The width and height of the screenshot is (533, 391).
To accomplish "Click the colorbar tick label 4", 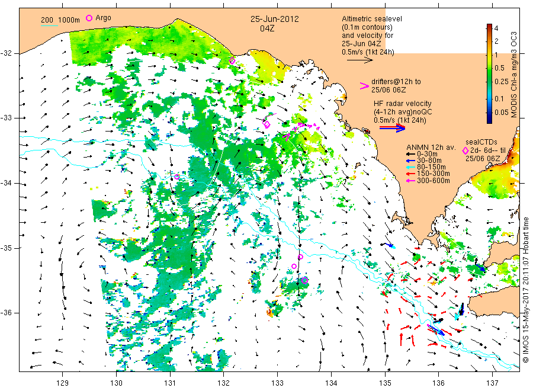I will point(496,28).
